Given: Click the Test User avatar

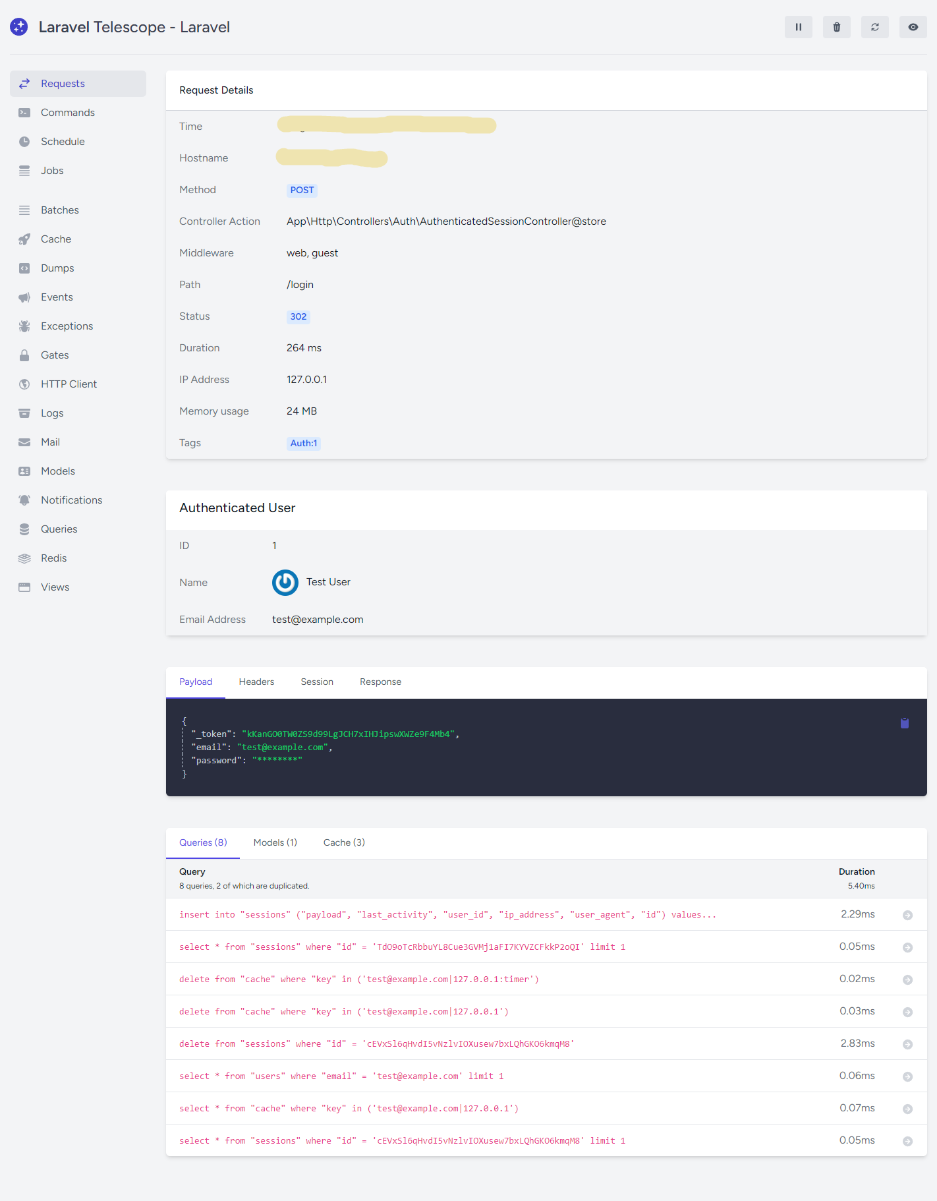Looking at the screenshot, I should tap(285, 583).
